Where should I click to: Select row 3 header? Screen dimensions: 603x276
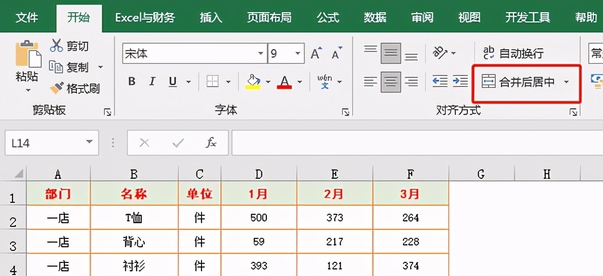(x=13, y=242)
